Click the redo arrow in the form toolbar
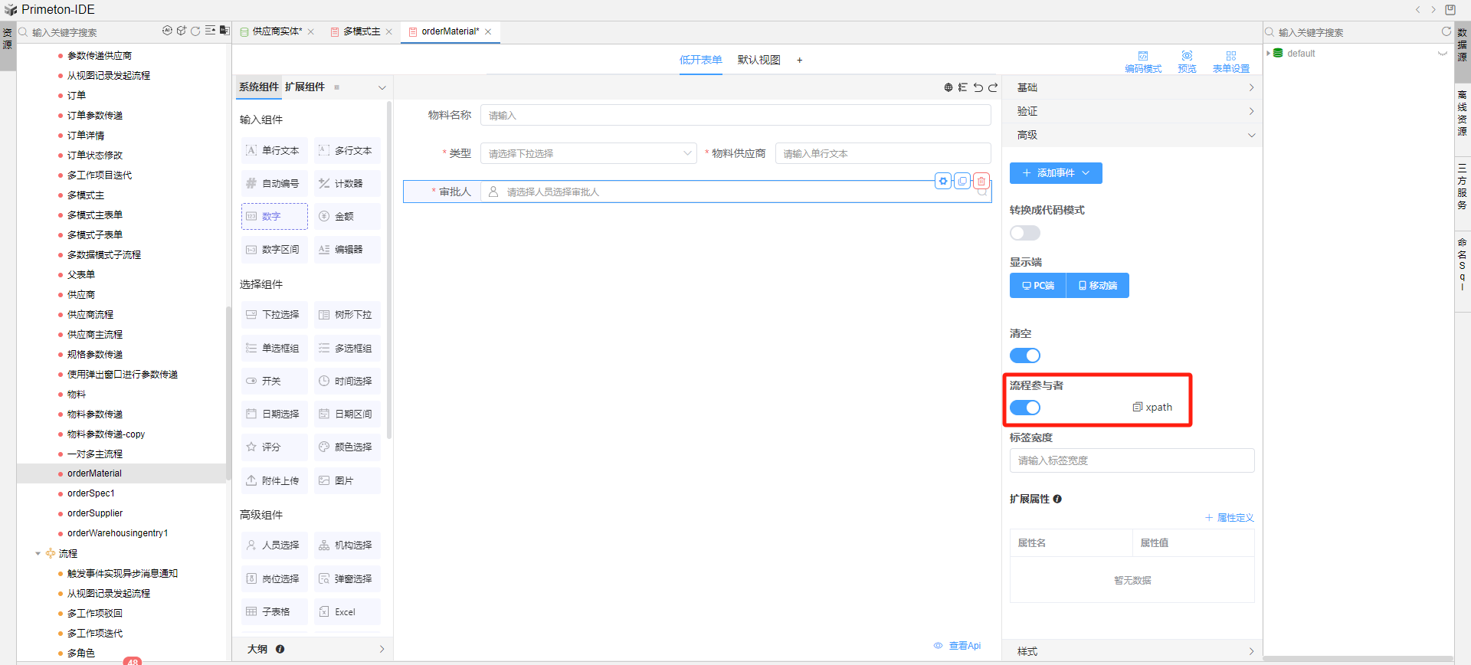The image size is (1471, 665). point(993,87)
